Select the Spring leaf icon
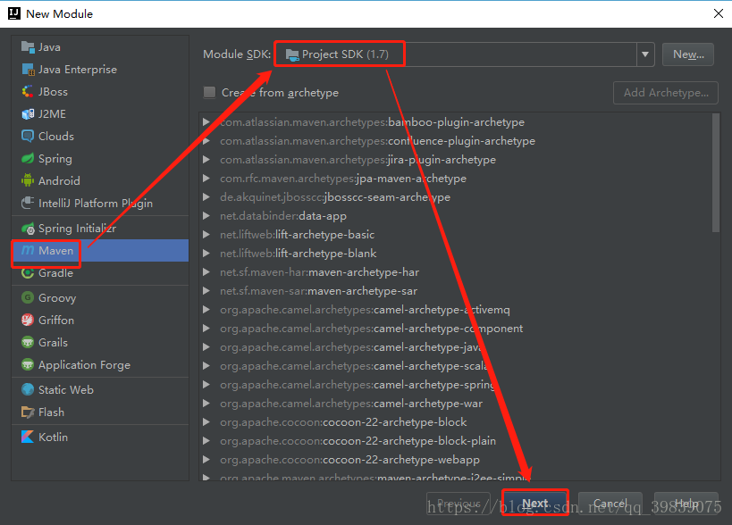This screenshot has height=525, width=732. tap(28, 159)
